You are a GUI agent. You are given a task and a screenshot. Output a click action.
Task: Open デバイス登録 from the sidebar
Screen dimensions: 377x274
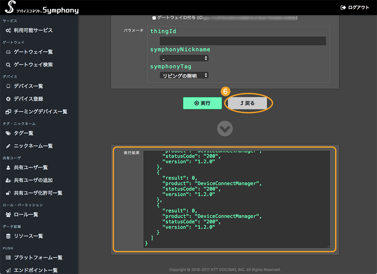(28, 99)
